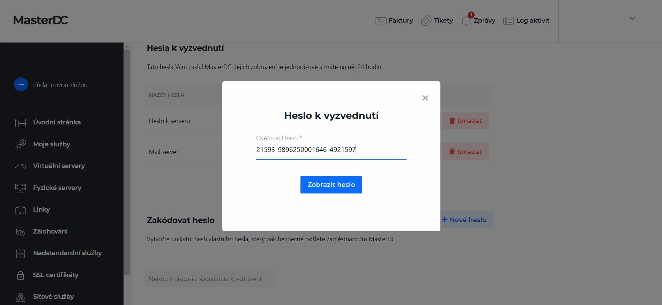Click the Zobrazit heslo button

(331, 185)
